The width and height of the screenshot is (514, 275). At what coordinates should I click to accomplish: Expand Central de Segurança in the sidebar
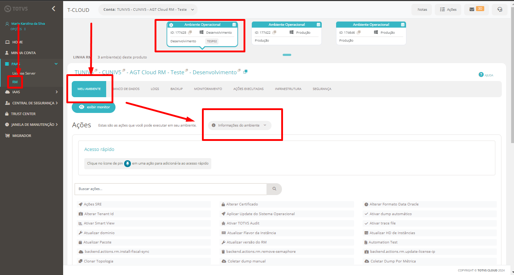click(x=57, y=103)
